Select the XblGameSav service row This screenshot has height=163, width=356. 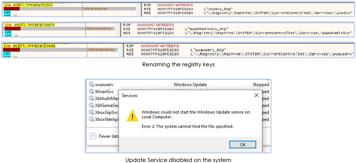click(103, 105)
